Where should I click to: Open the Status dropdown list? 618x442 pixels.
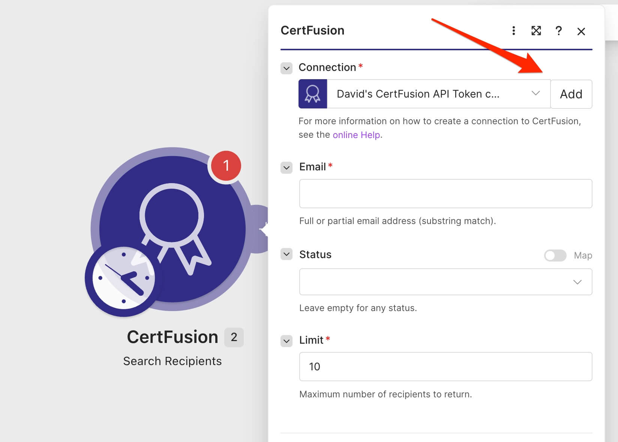pos(445,282)
